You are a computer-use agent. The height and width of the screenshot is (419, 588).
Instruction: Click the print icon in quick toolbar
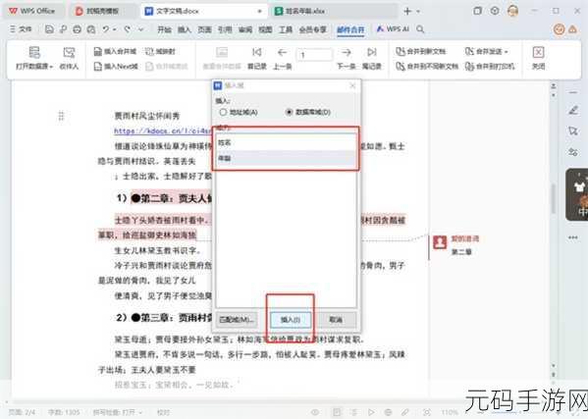tap(77, 28)
